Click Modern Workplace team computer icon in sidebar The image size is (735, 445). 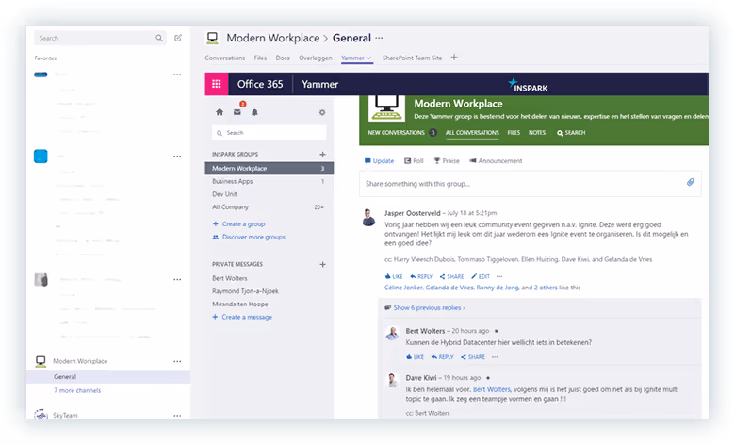[x=41, y=361]
